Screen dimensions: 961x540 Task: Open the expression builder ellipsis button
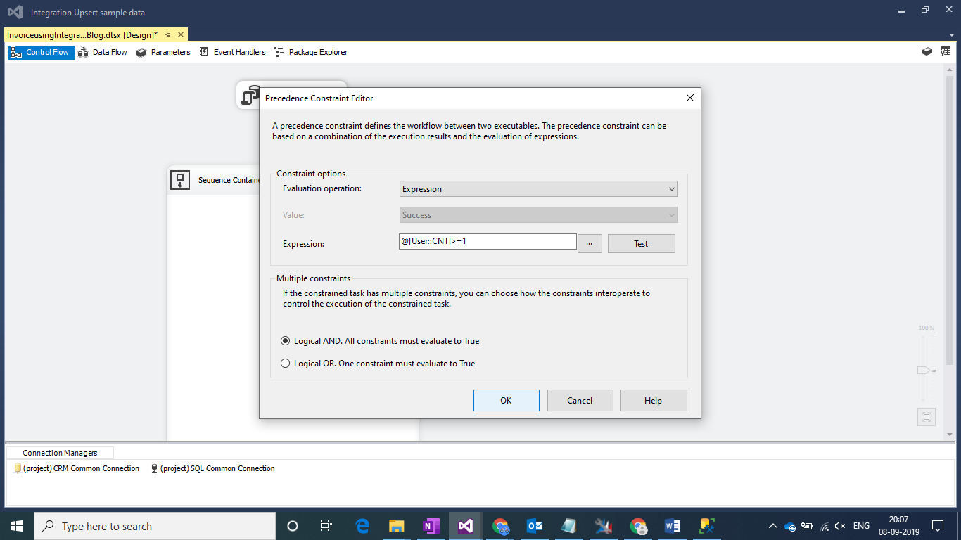(x=590, y=243)
